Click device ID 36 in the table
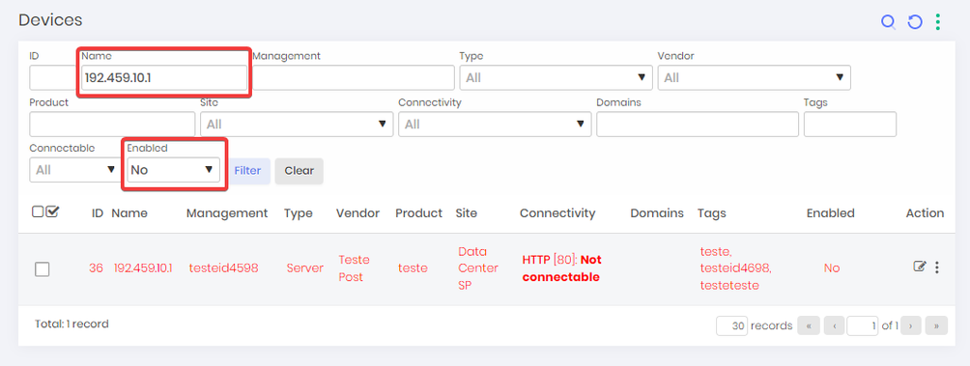This screenshot has width=970, height=366. click(x=96, y=267)
